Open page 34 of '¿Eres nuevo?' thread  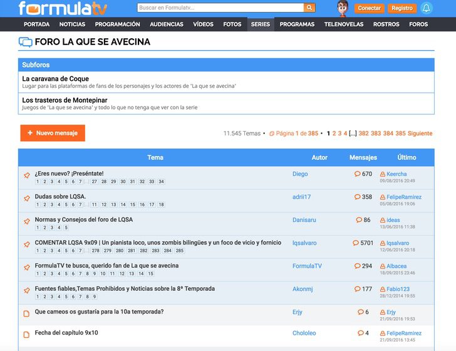point(161,182)
